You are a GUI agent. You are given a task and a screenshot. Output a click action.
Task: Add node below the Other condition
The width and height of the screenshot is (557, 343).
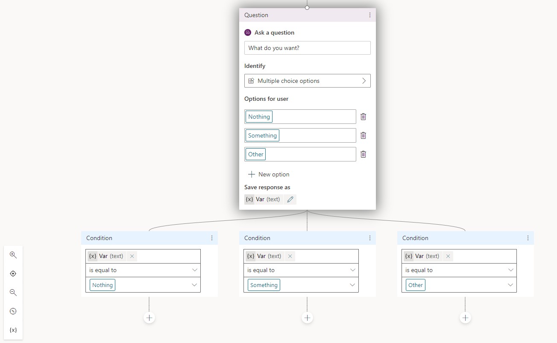click(465, 318)
